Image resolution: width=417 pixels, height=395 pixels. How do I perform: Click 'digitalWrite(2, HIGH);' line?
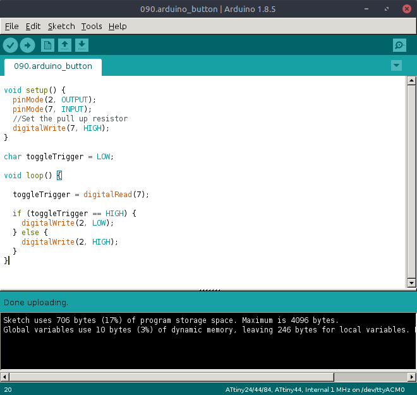click(69, 242)
